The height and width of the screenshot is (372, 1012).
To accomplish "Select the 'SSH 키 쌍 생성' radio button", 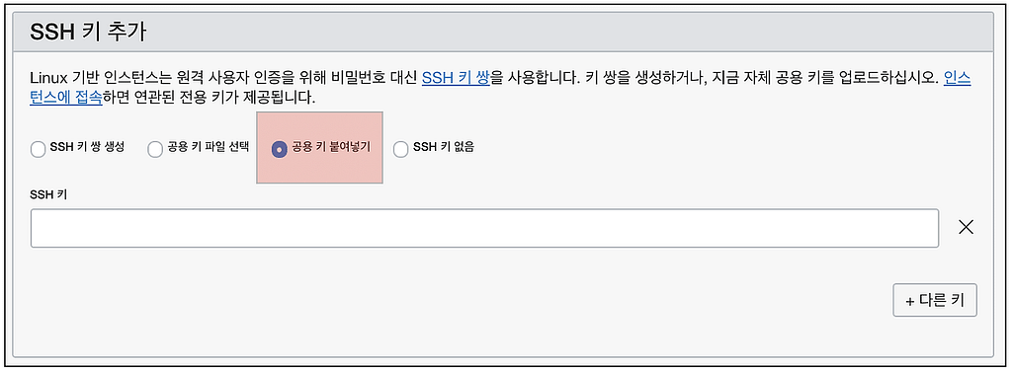I will (x=39, y=150).
